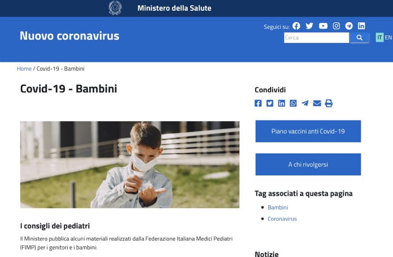Select the IT language option

[x=379, y=37]
